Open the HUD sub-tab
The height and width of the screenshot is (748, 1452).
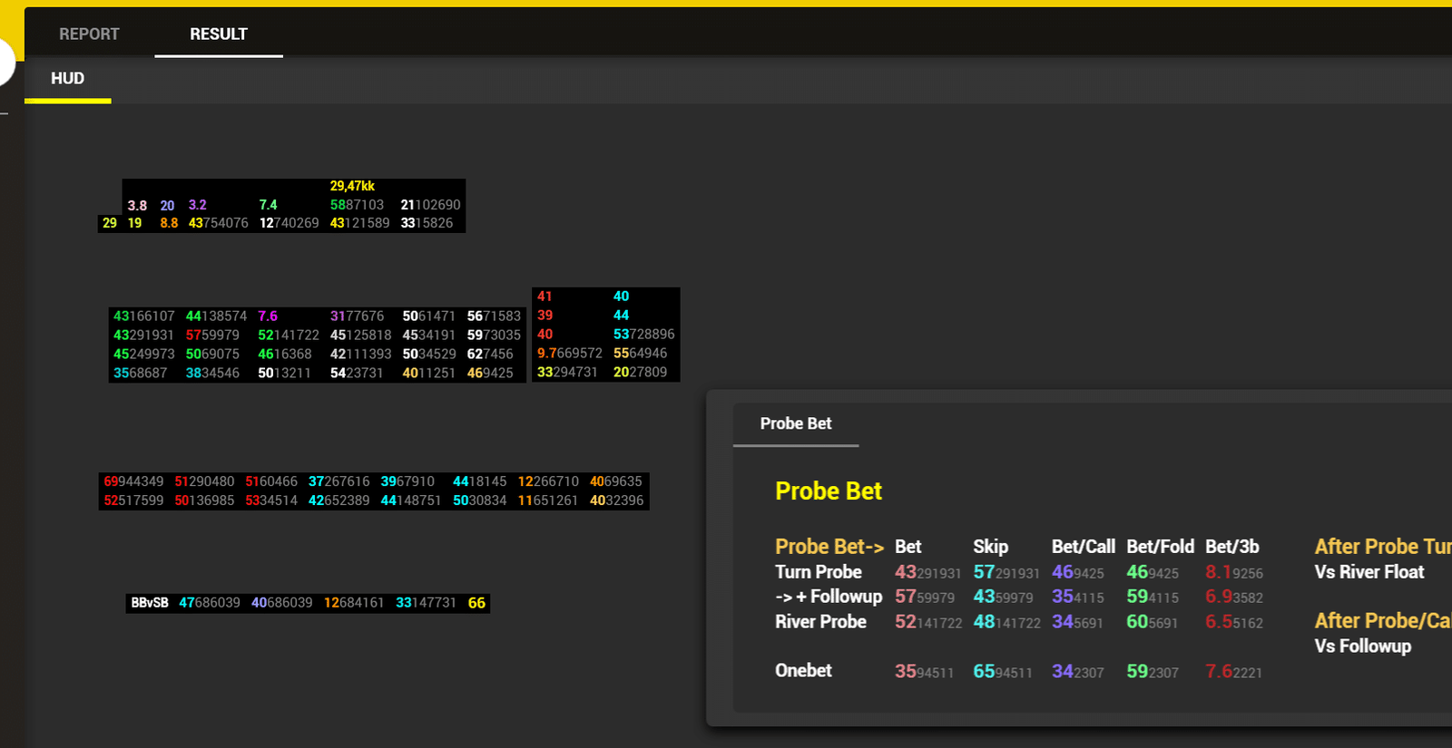[x=68, y=79]
